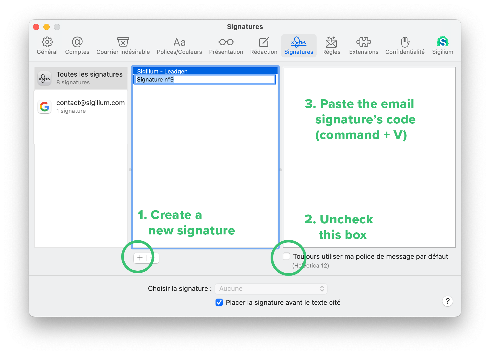Select the Signatures tab
The height and width of the screenshot is (355, 490).
tap(299, 46)
